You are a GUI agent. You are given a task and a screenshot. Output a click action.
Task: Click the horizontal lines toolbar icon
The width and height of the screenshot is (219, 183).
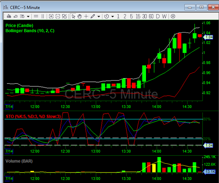coord(36,16)
